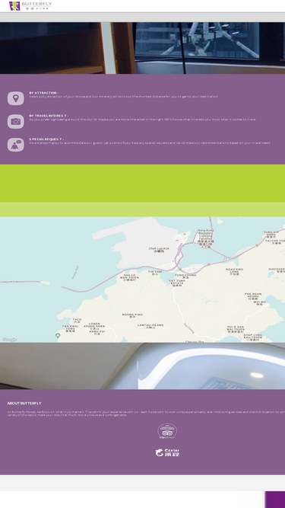Select the By Attraction location pin icon
The image size is (285, 508).
pos(16,98)
